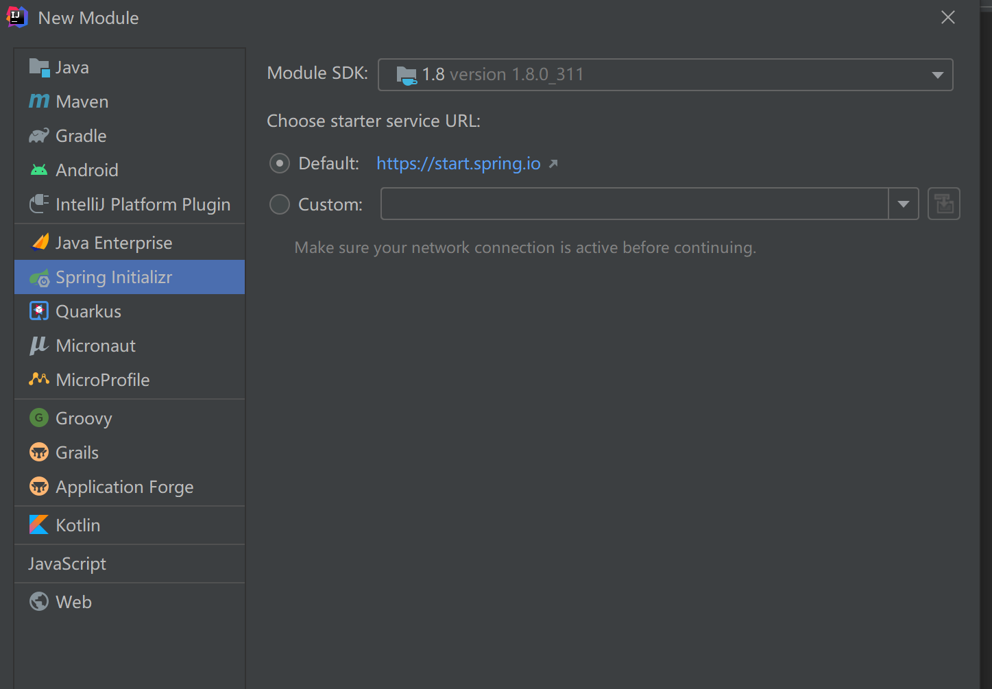The image size is (992, 689).
Task: Click the Maven icon in the module list
Action: pos(39,101)
